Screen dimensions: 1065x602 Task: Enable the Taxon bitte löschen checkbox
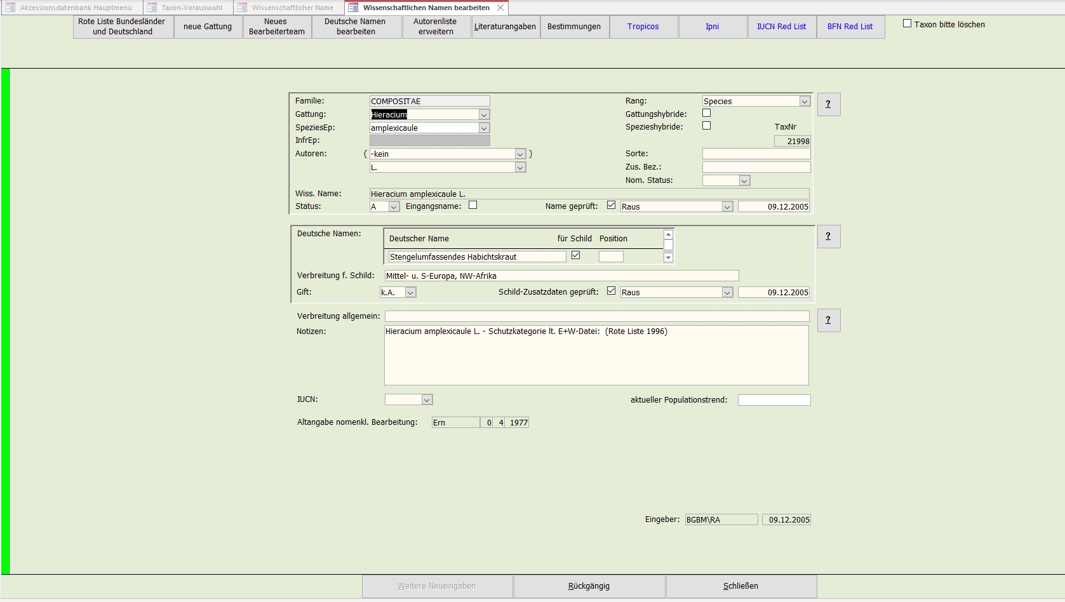tap(907, 23)
